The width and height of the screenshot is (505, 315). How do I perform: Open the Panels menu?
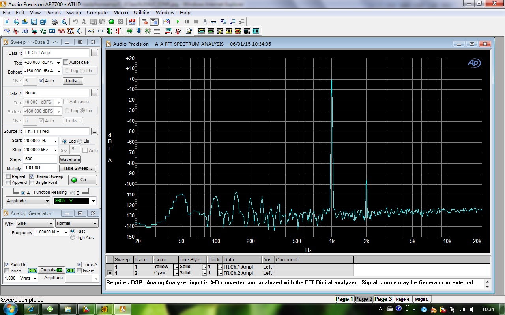tap(53, 13)
